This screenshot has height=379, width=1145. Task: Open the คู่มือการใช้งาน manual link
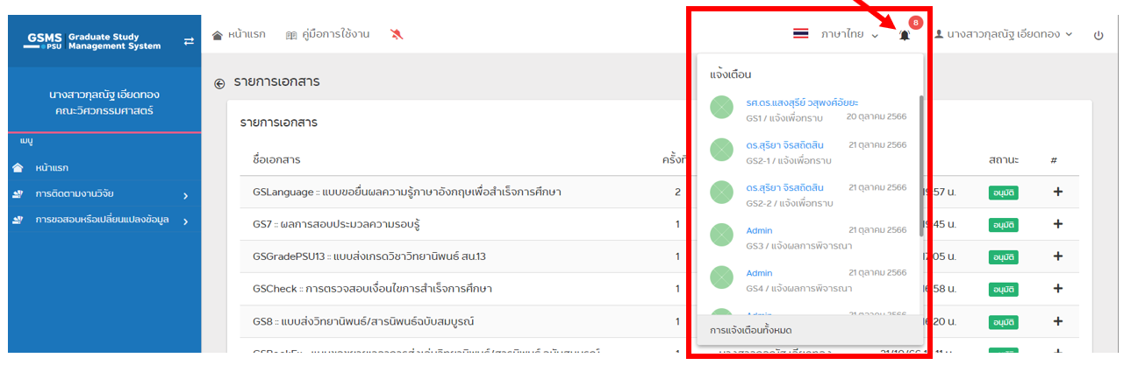click(327, 34)
